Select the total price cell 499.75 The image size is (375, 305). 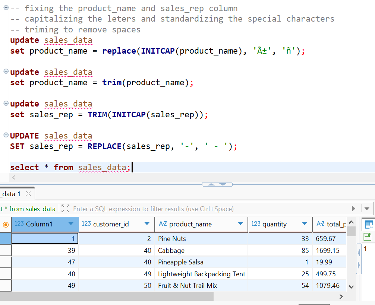coord(330,274)
